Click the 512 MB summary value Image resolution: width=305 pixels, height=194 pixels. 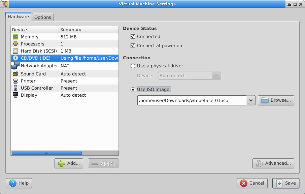coord(68,37)
